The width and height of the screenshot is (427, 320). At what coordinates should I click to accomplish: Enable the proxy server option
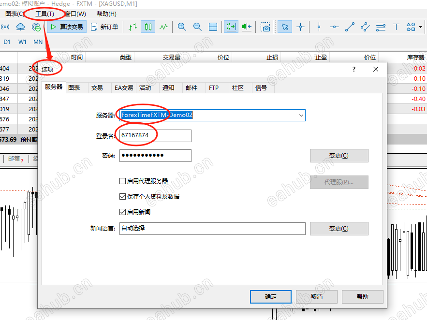[x=123, y=181]
